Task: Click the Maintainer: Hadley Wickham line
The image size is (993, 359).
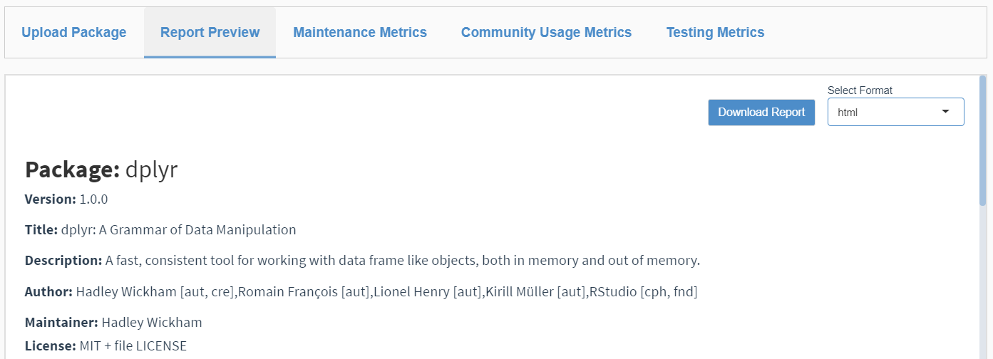Action: [113, 323]
